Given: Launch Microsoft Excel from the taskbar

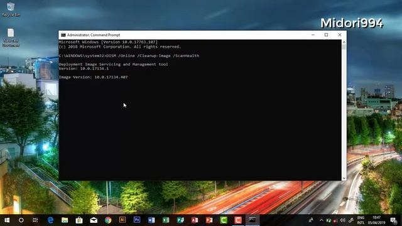Looking at the screenshot, I should pos(166,220).
